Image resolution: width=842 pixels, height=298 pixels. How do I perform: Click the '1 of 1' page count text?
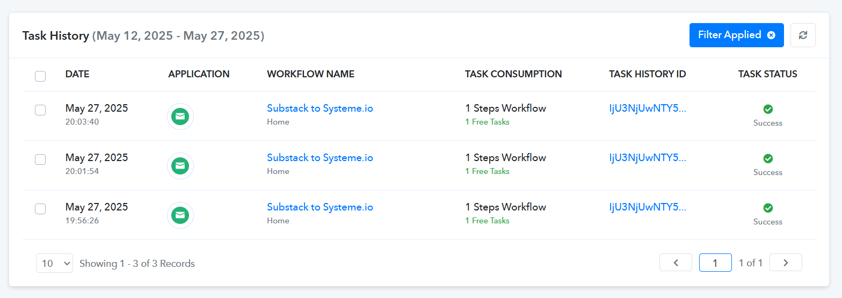point(751,263)
